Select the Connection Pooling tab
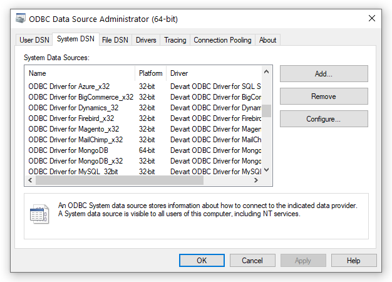392x282 pixels. click(222, 40)
